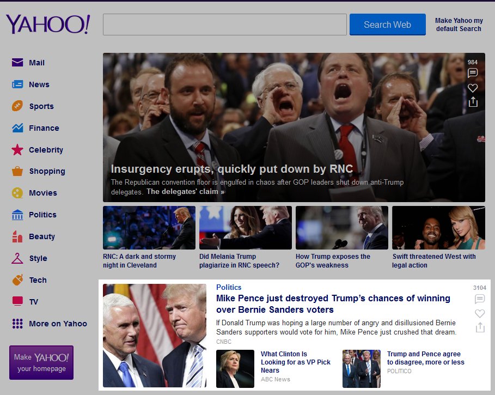The image size is (495, 395).
Task: Click the Movies film reel icon
Action: pyautogui.click(x=17, y=193)
